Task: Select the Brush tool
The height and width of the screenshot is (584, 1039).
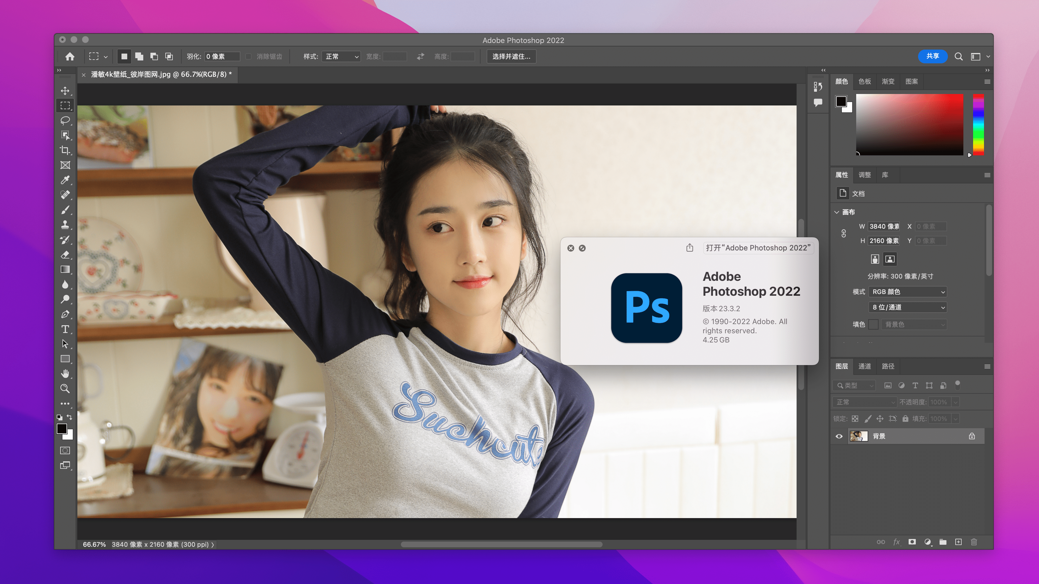Action: point(65,210)
